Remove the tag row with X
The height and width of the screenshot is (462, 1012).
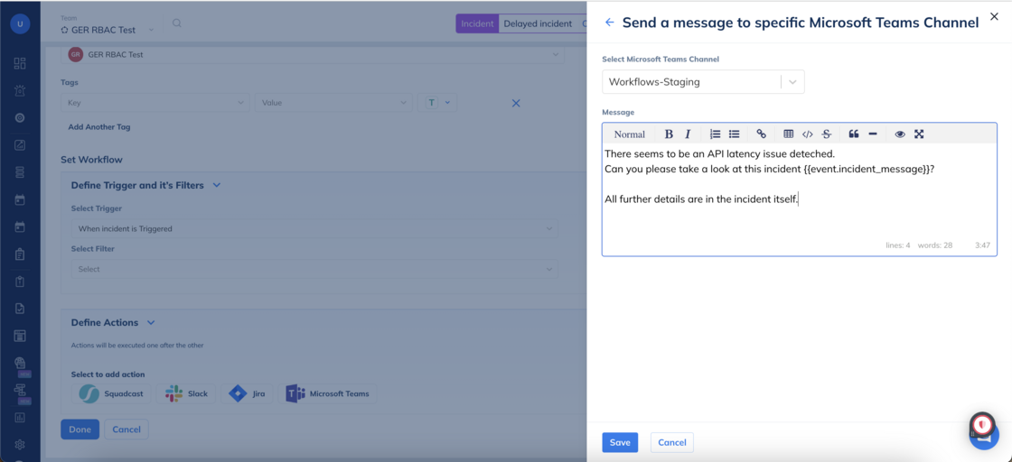coord(516,103)
